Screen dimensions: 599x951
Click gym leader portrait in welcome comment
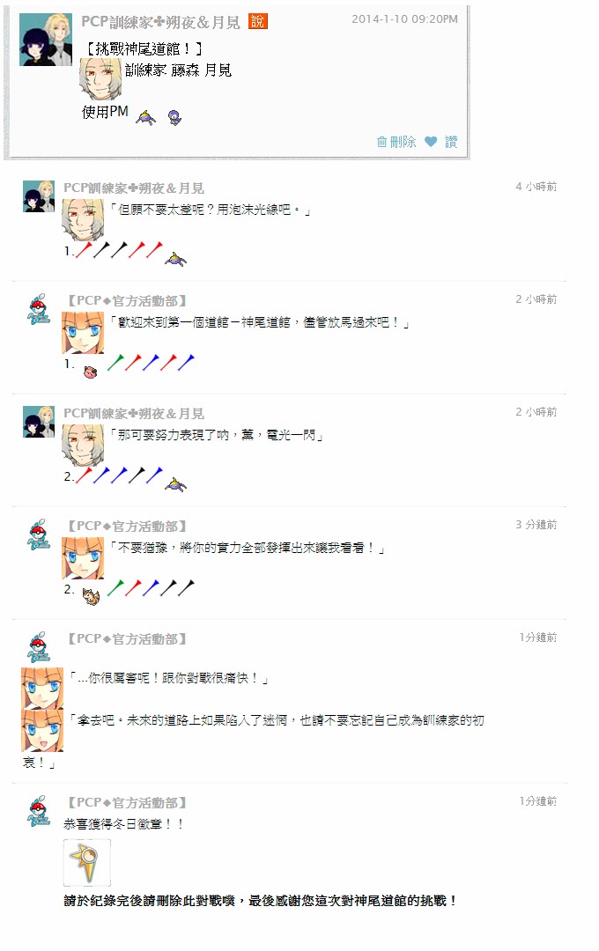83,332
